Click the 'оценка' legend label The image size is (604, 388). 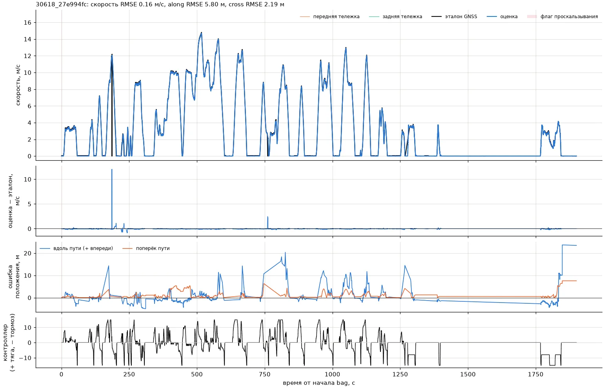tap(509, 16)
